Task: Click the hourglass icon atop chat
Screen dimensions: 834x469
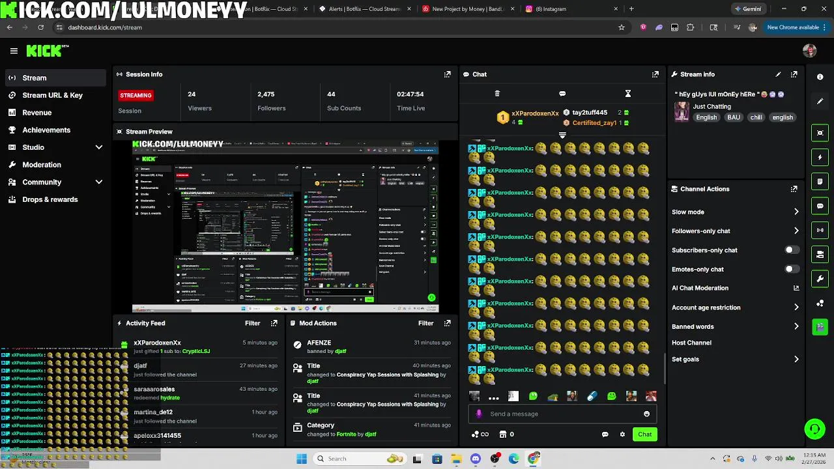Action: [x=628, y=94]
